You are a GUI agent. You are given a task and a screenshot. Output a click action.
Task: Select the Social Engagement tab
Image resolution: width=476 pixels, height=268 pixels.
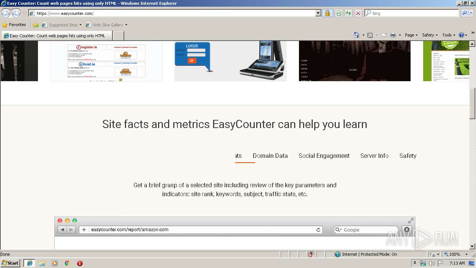coord(324,156)
